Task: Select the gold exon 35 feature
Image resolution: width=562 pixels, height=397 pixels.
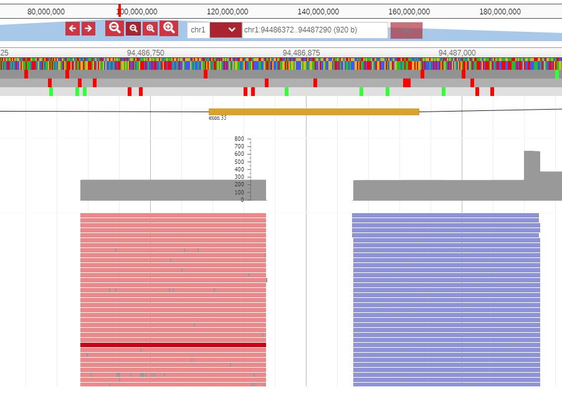Action: [x=313, y=112]
